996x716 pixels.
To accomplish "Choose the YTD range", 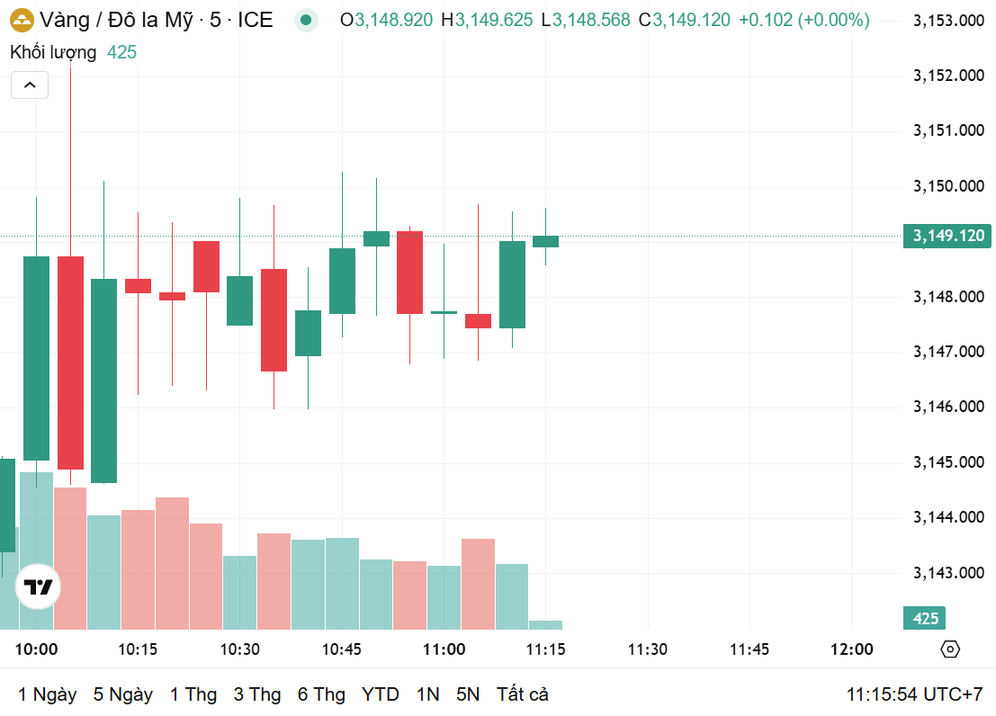I will click(x=381, y=694).
